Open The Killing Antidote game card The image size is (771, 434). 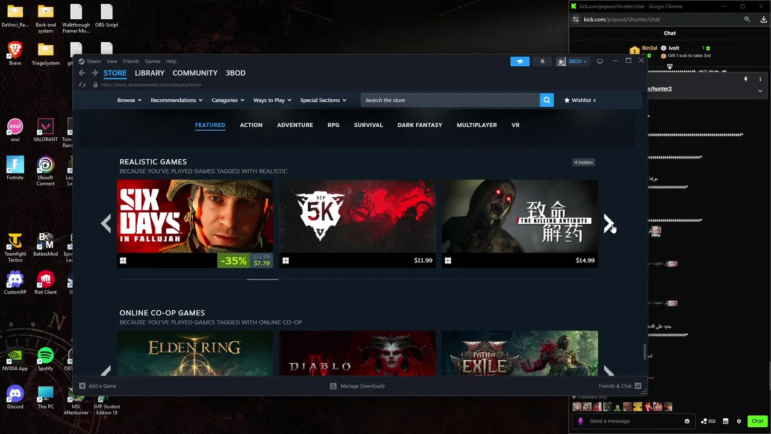point(520,224)
